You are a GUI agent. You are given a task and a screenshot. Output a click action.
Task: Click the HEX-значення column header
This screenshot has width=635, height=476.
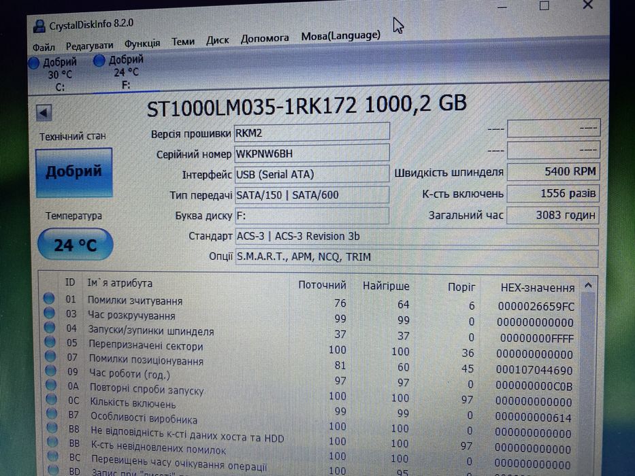pos(538,288)
